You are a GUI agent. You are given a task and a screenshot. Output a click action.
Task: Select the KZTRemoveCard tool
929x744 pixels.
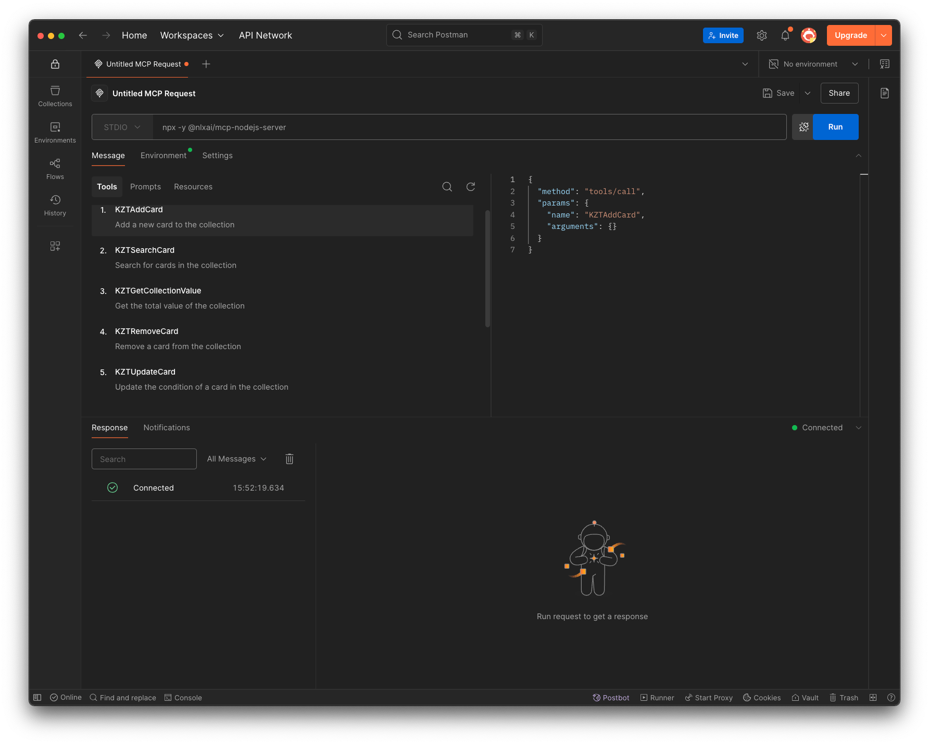tap(282, 339)
